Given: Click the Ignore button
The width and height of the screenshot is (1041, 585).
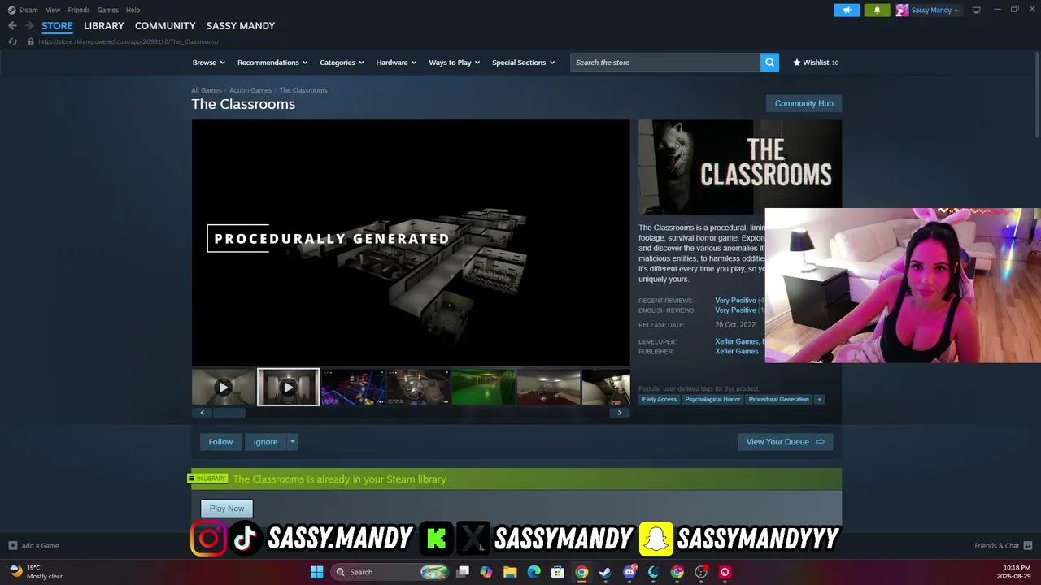Looking at the screenshot, I should [265, 442].
